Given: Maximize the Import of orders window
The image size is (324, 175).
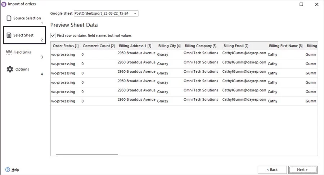Looking at the screenshot, I should coord(301,4).
